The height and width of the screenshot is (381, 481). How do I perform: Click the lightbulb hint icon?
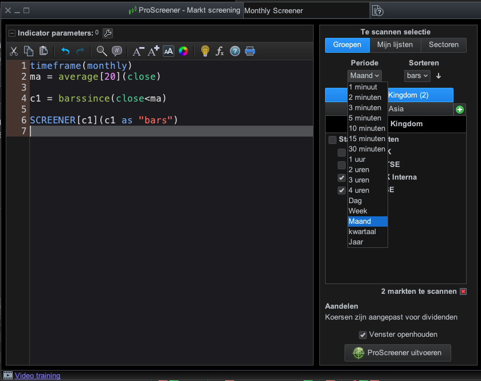(x=205, y=52)
